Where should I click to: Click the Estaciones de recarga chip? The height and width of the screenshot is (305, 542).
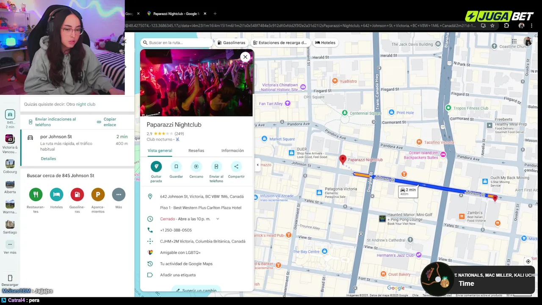pos(279,43)
